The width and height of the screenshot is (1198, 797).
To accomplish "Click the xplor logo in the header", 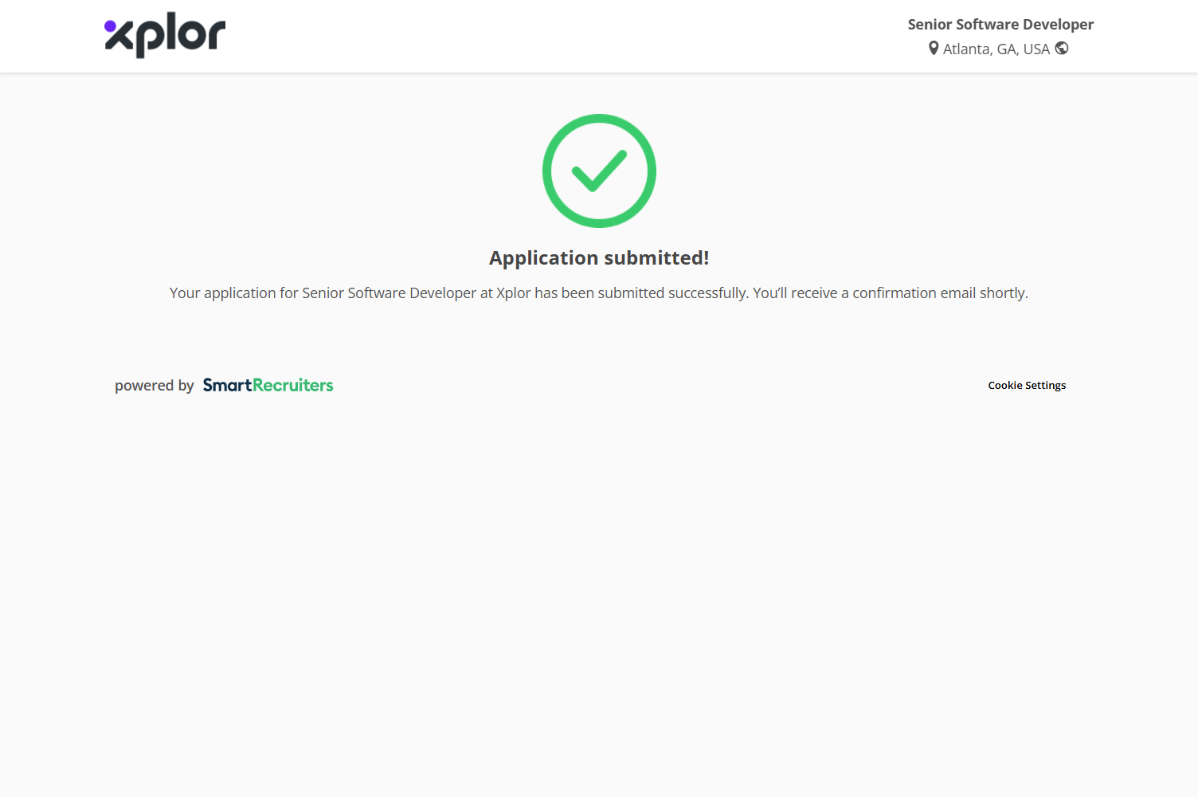I will (x=165, y=36).
